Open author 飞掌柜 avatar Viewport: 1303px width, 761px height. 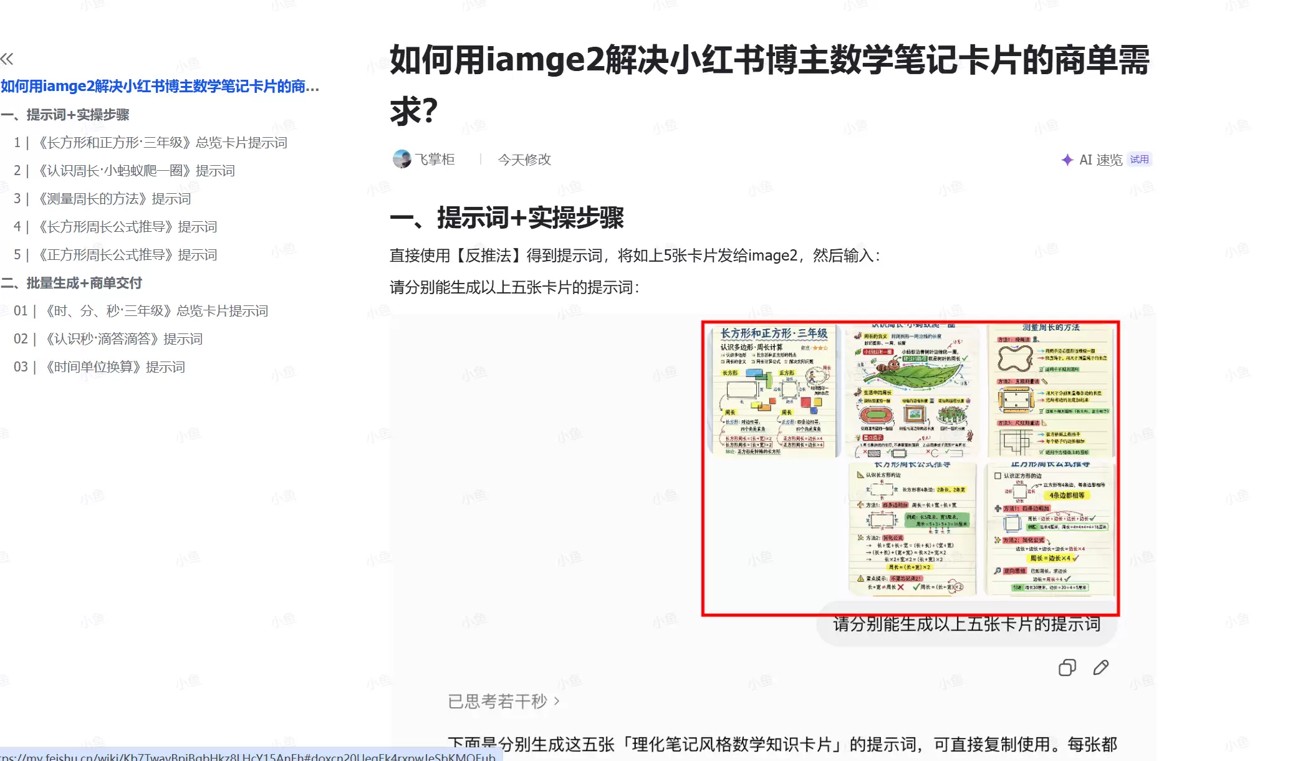tap(401, 159)
